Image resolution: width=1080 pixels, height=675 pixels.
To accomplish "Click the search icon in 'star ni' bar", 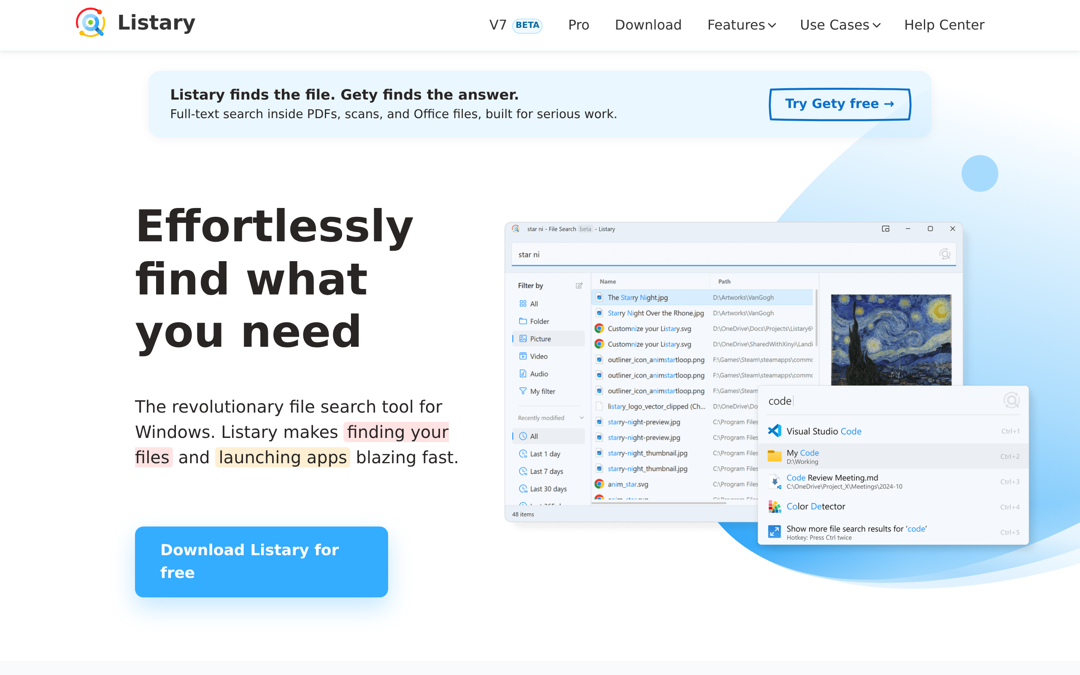I will click(x=945, y=254).
